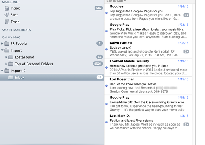Click unread dot on Lookout Mobile Security message
Screen dimensions: 205x145
[106, 68]
